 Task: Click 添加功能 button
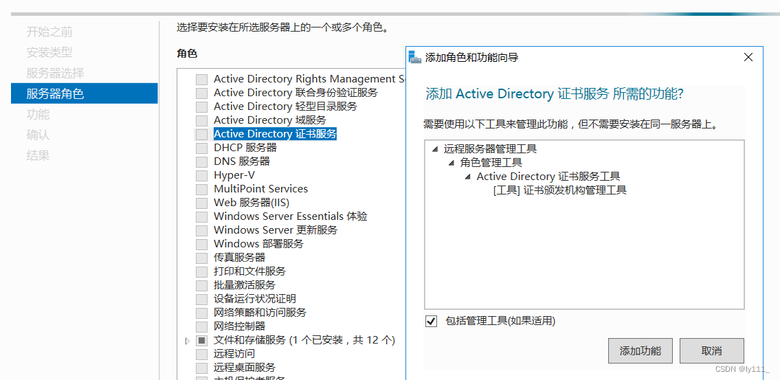coord(640,350)
